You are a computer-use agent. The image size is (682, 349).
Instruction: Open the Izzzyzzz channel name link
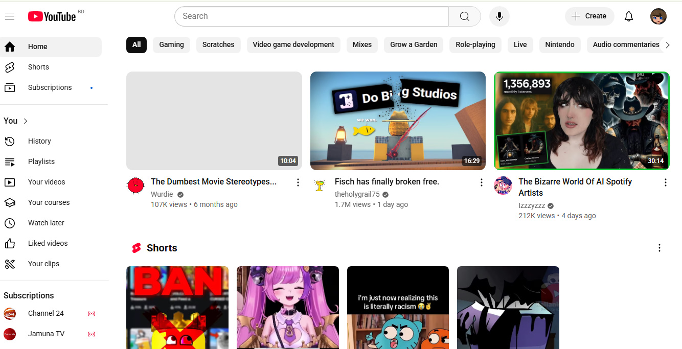[x=532, y=205]
